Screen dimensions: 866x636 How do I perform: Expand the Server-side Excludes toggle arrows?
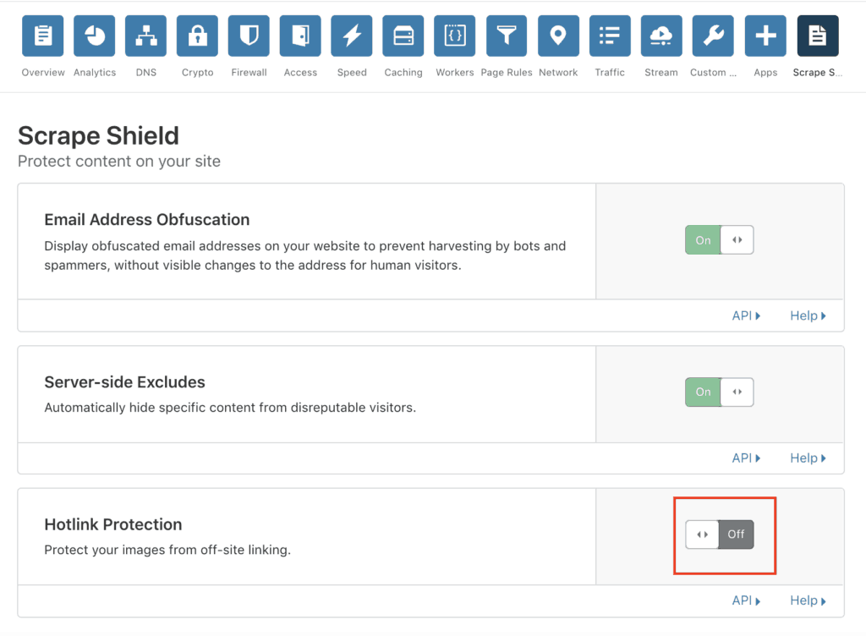pyautogui.click(x=737, y=392)
